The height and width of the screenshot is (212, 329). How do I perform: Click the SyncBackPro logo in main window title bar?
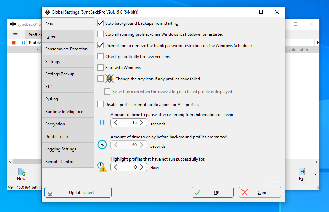click(13, 24)
